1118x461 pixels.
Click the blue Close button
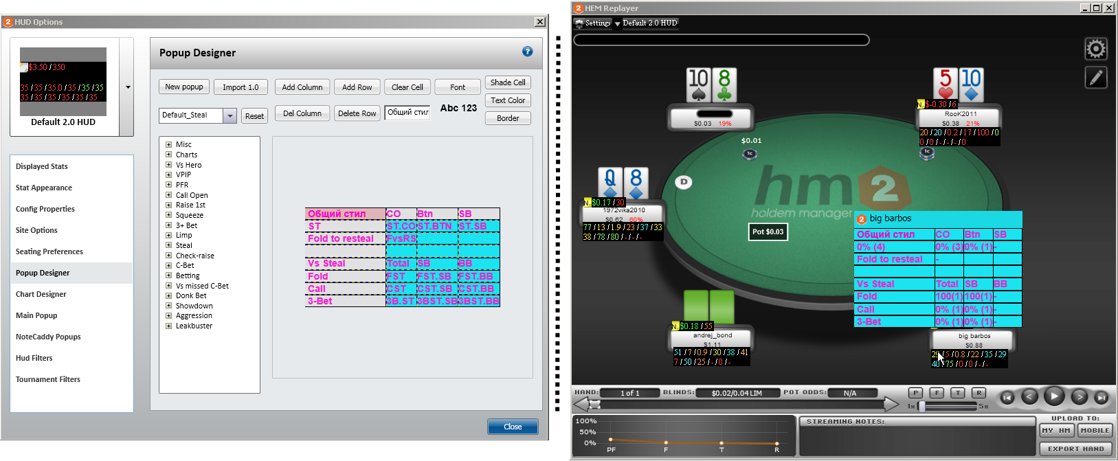click(x=513, y=427)
